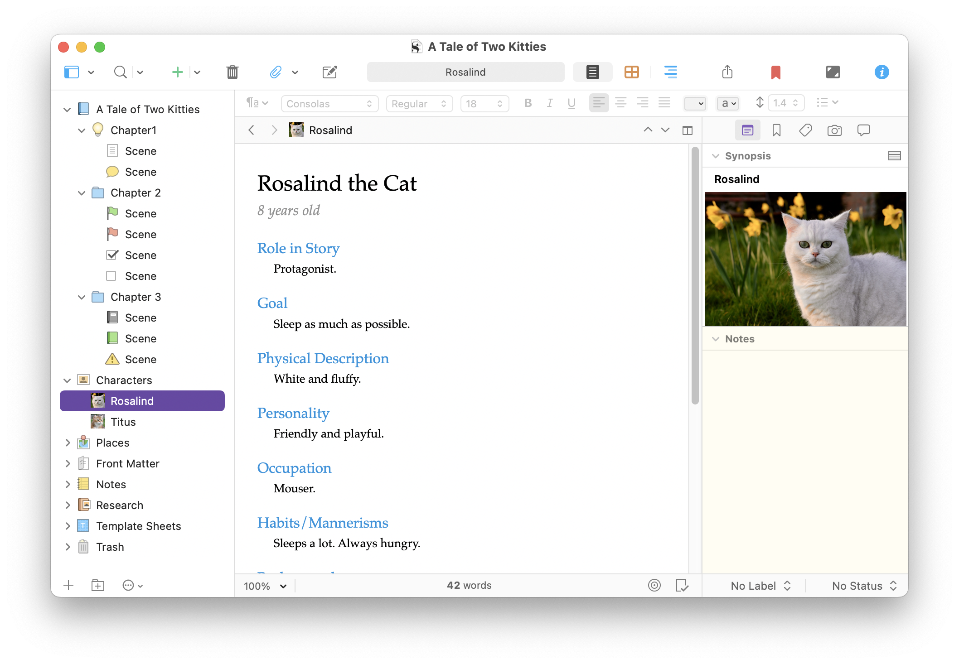Click the Share export toolbar icon
The image size is (959, 664).
click(727, 72)
